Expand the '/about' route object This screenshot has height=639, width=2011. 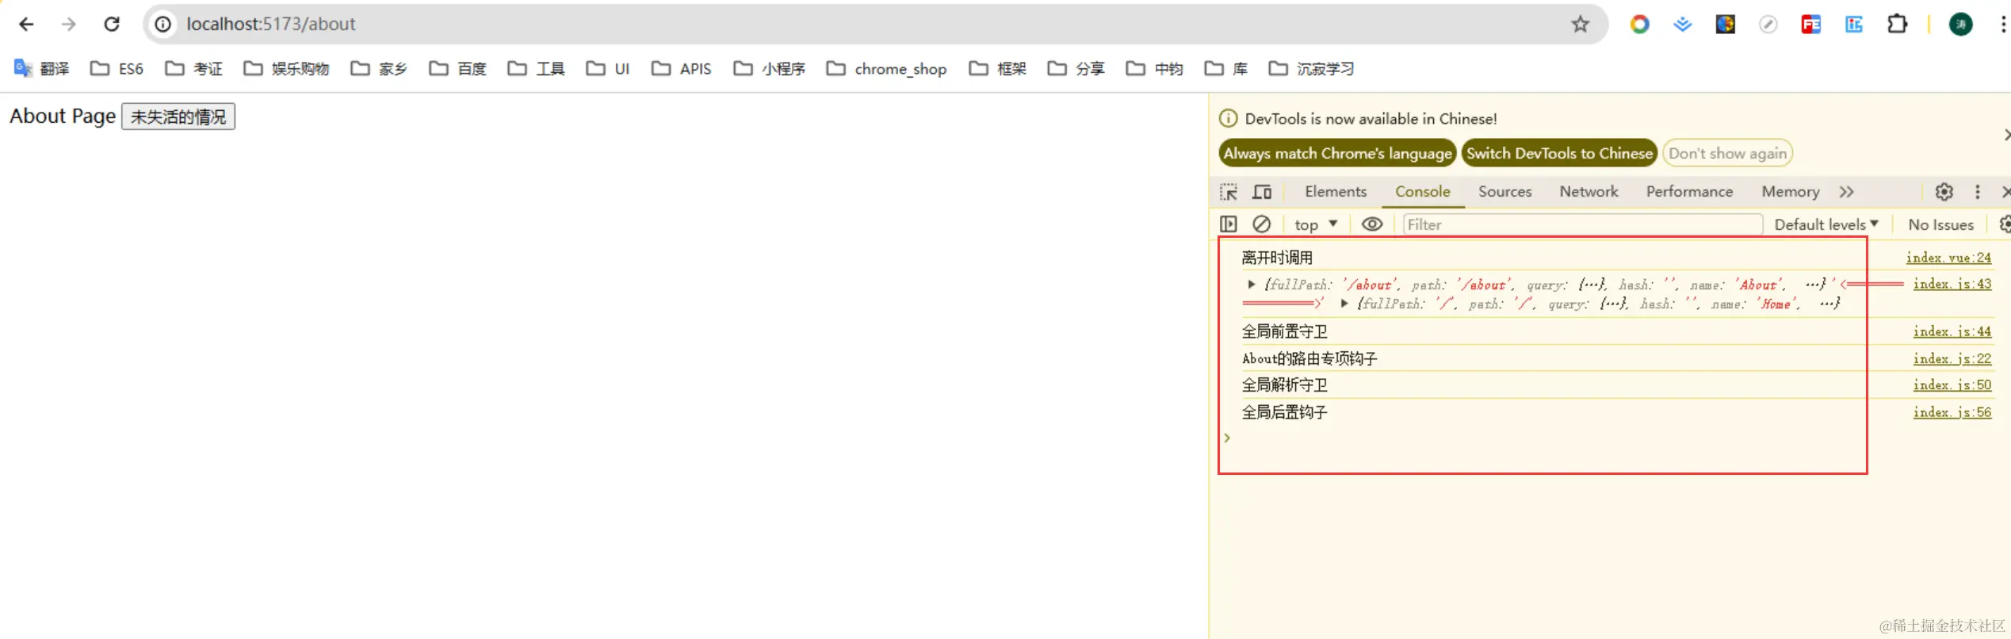pyautogui.click(x=1252, y=284)
